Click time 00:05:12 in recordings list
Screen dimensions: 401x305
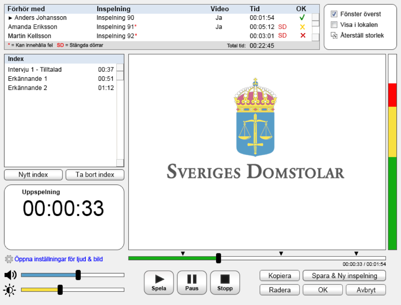tap(262, 27)
